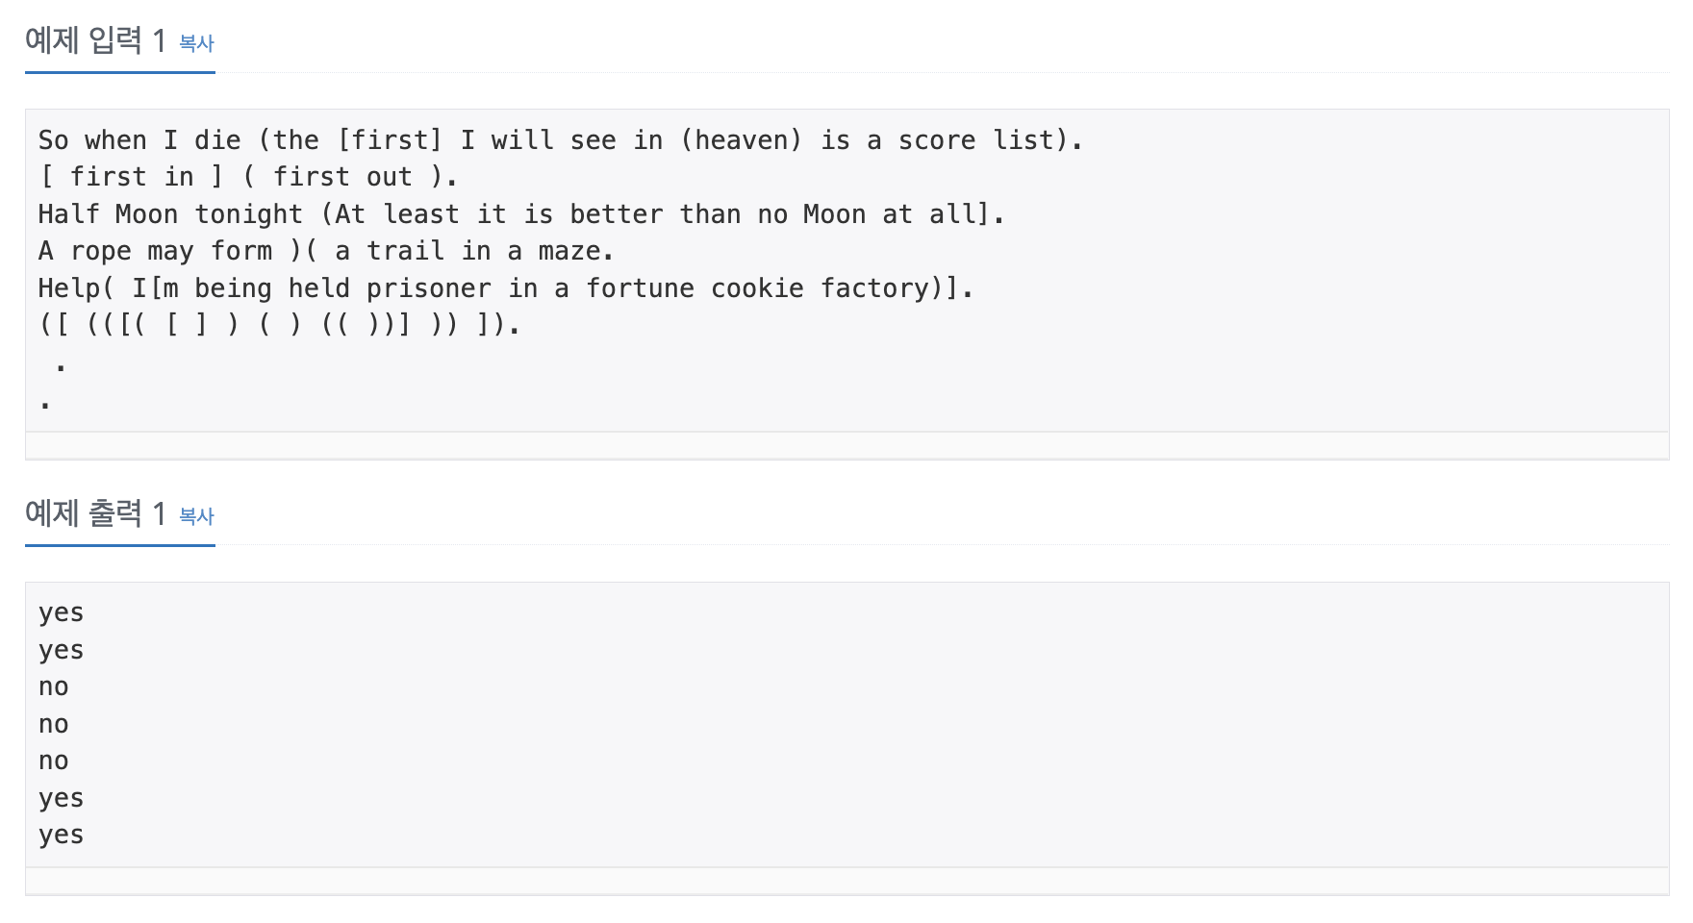
Task: Copy example input 1 via 복사 link
Action: point(196,43)
